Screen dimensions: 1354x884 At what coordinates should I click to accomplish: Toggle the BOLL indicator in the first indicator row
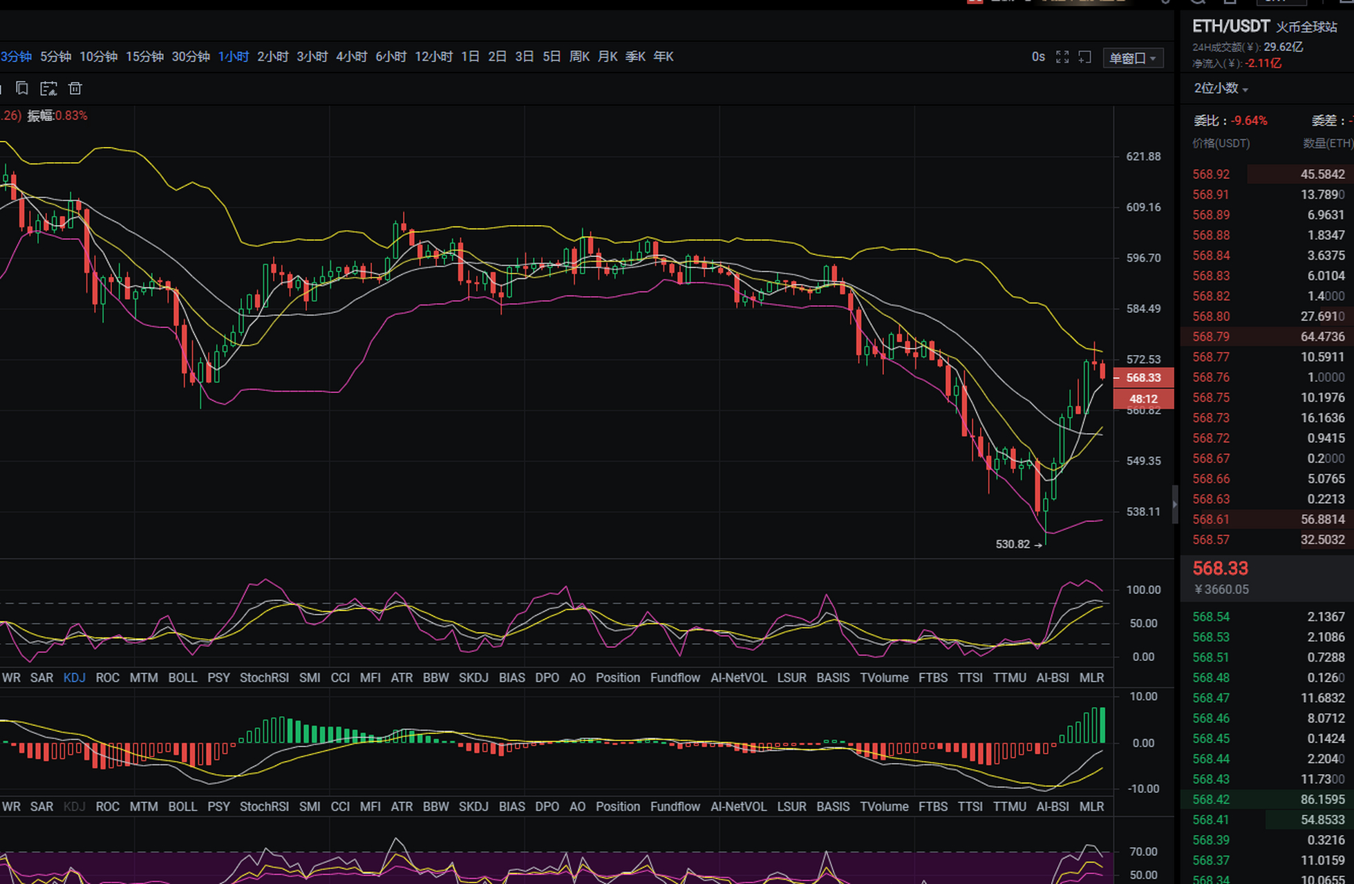(182, 678)
